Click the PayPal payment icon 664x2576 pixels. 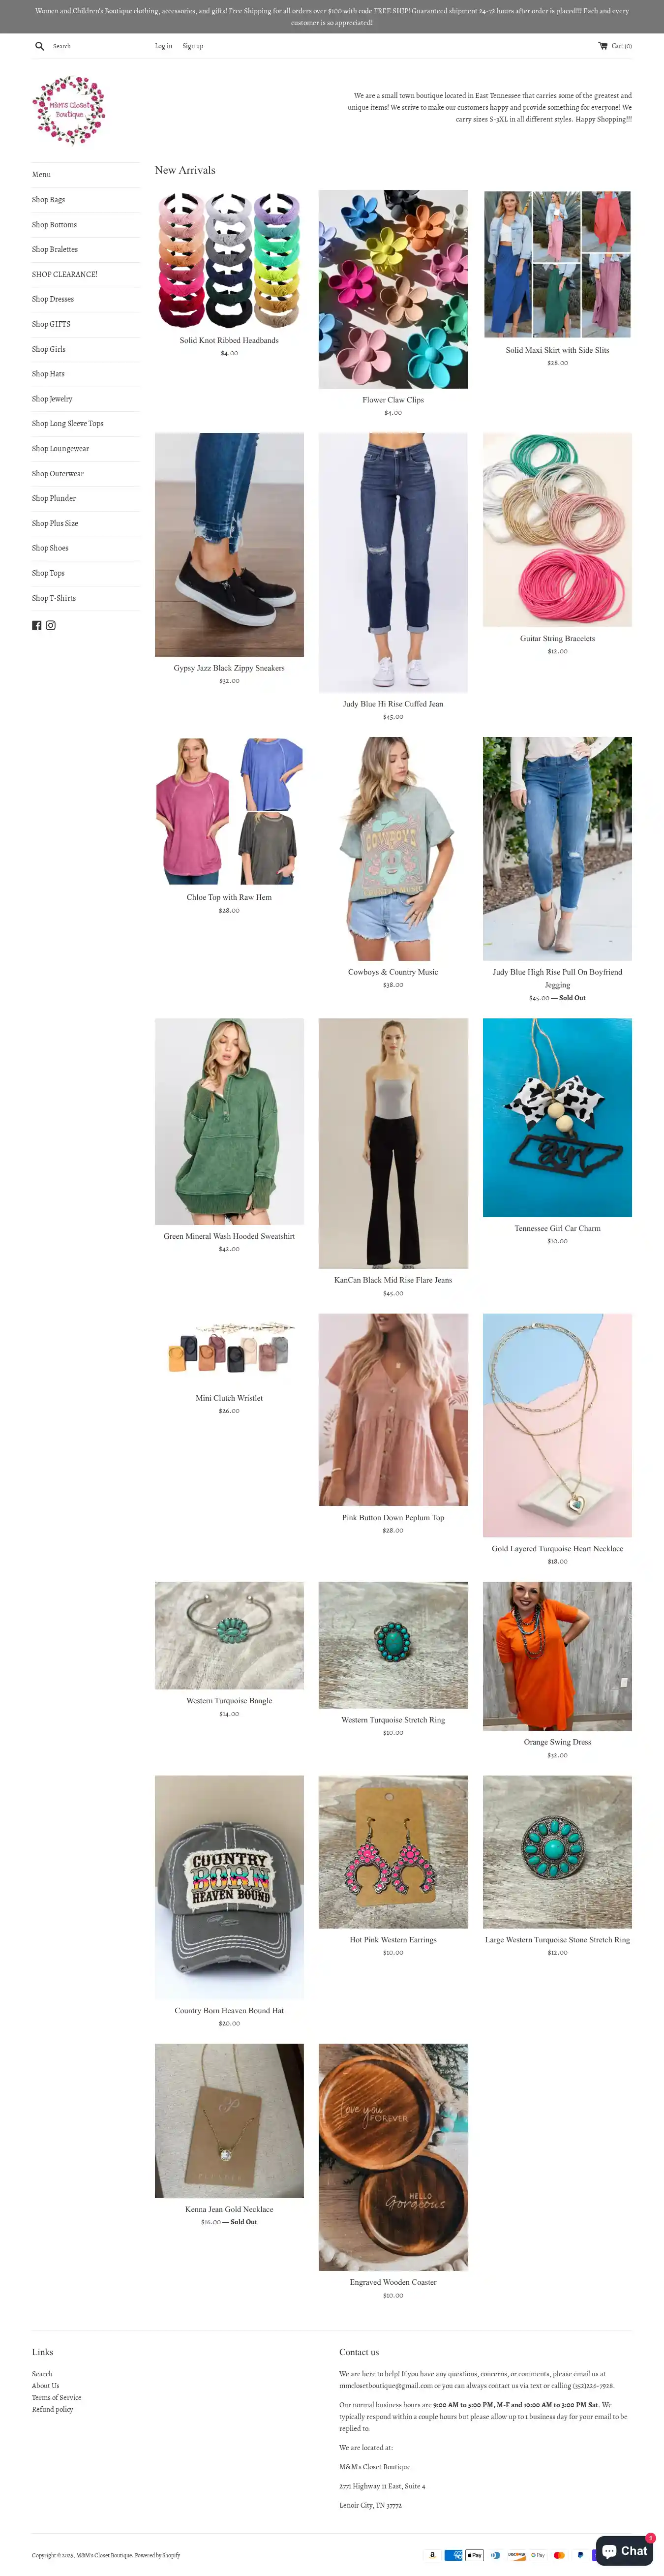(x=580, y=2555)
